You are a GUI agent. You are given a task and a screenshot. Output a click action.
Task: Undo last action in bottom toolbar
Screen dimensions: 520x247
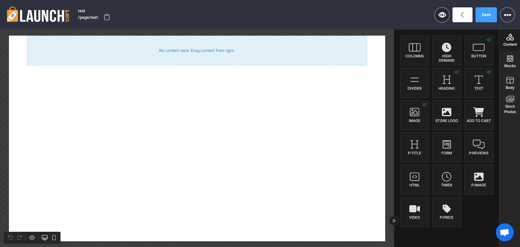point(10,238)
